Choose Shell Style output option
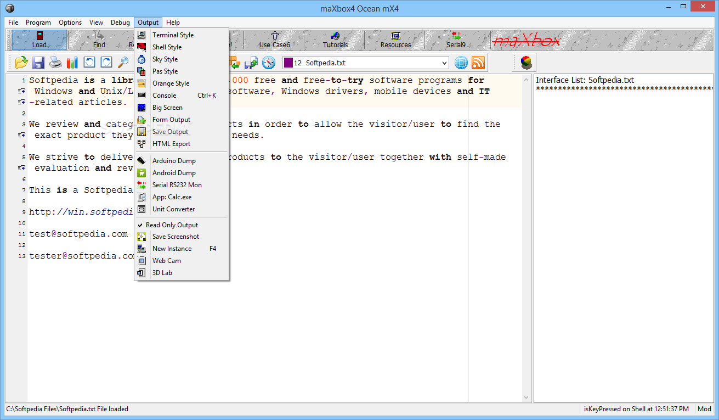 (x=182, y=47)
